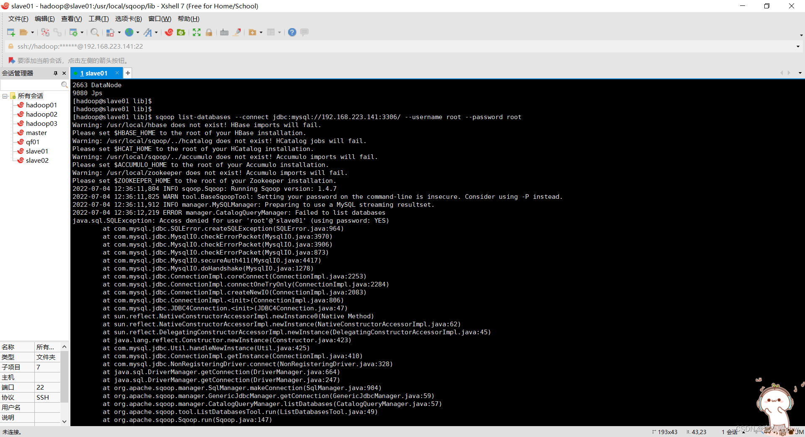
Task: Select the highlight pen toolbar icon
Action: [237, 32]
